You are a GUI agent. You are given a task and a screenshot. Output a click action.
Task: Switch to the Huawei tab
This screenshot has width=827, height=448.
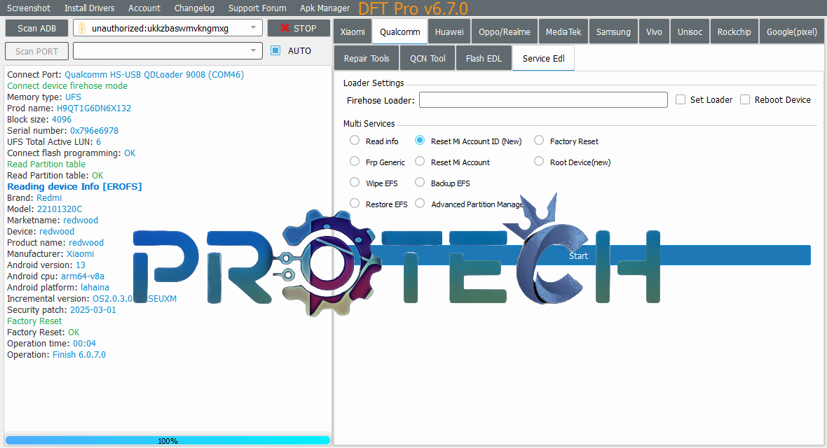coord(449,31)
